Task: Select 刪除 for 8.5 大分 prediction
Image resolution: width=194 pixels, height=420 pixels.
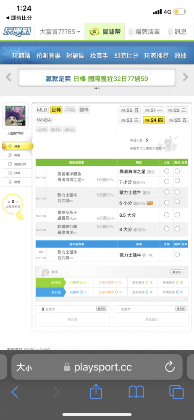Action: tap(177, 215)
